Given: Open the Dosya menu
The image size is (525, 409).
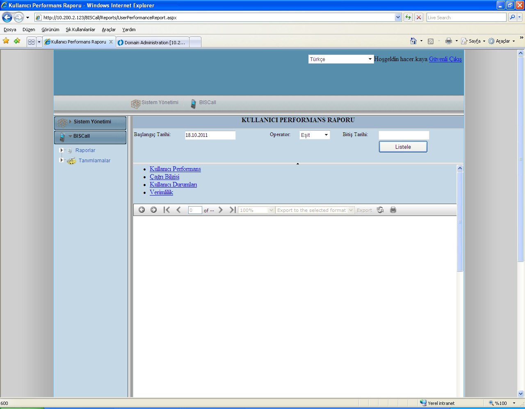Looking at the screenshot, I should (10, 30).
